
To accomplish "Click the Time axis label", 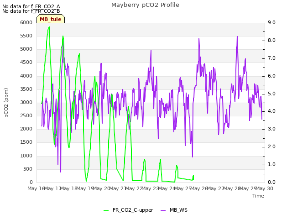I will tap(258, 196).
